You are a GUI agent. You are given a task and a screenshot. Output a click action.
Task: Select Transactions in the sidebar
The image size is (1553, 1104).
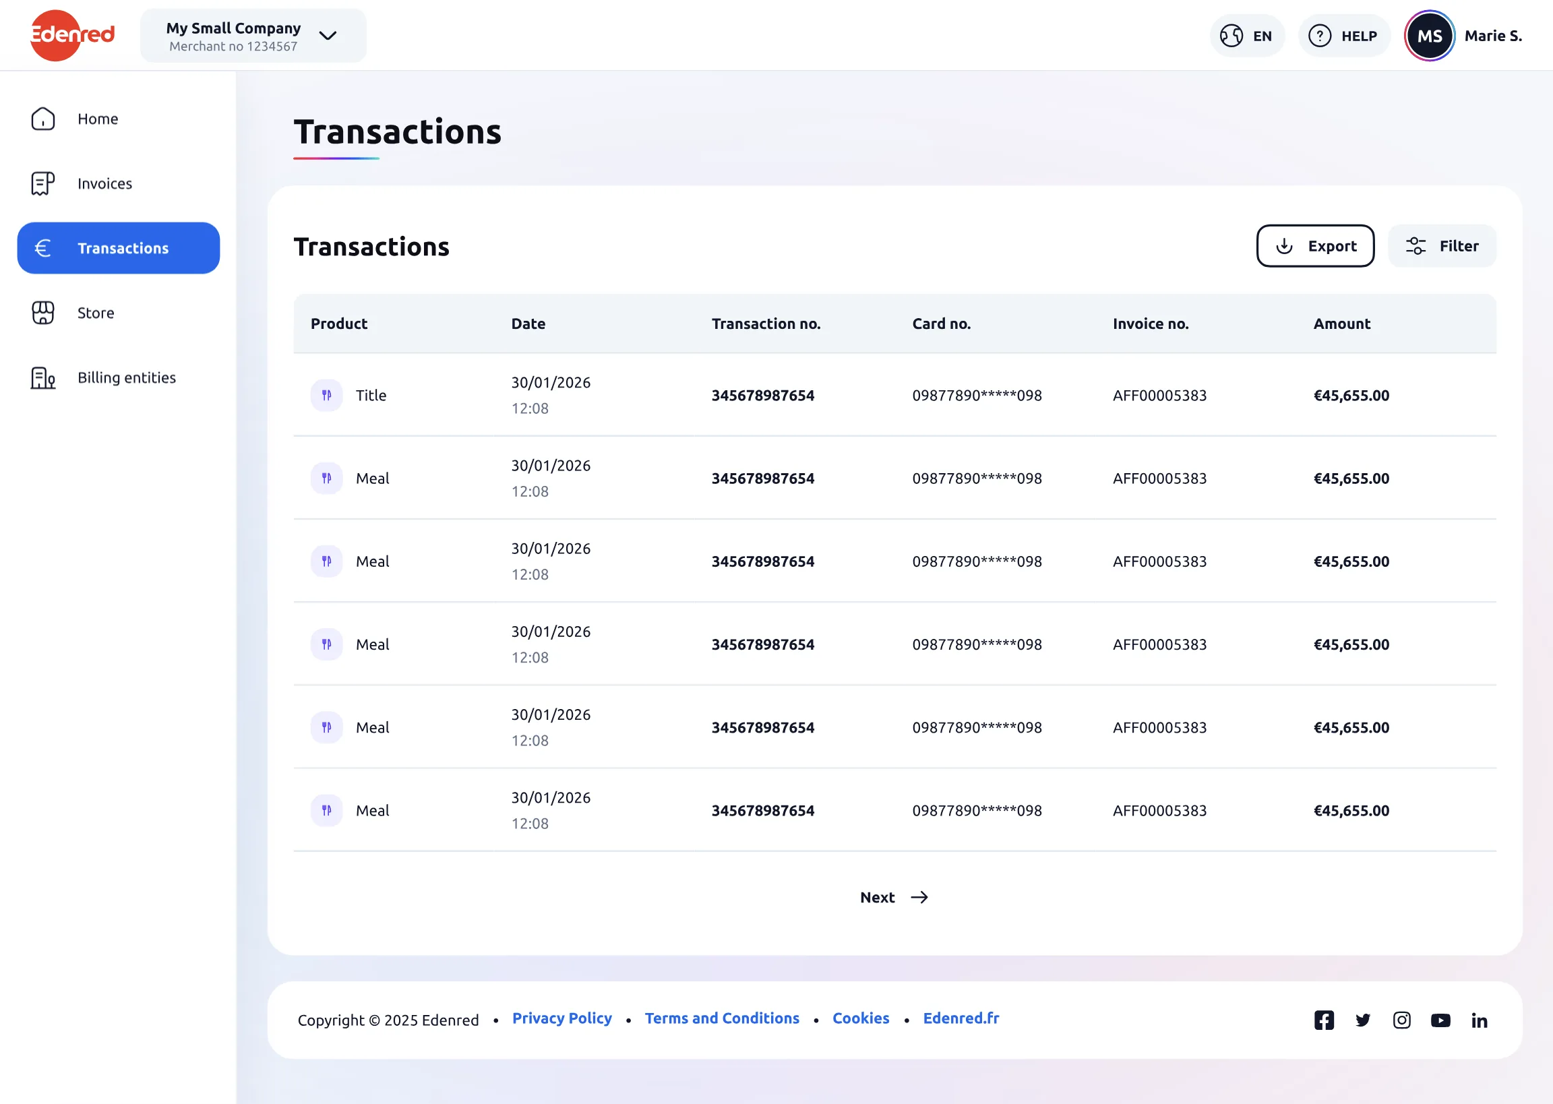pyautogui.click(x=119, y=248)
